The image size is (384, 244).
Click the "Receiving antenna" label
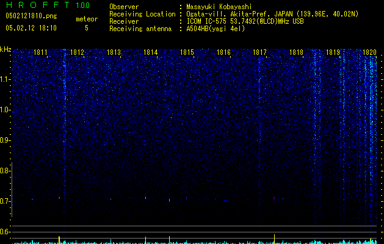click(x=140, y=29)
